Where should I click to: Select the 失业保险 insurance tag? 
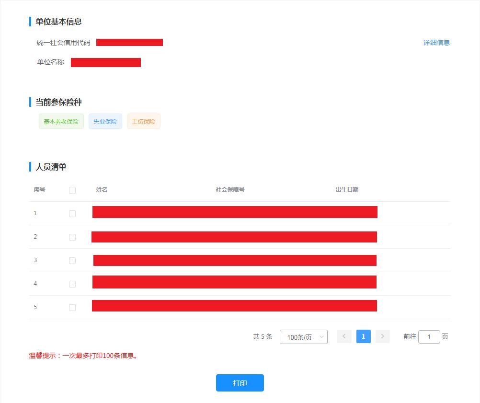(x=105, y=121)
